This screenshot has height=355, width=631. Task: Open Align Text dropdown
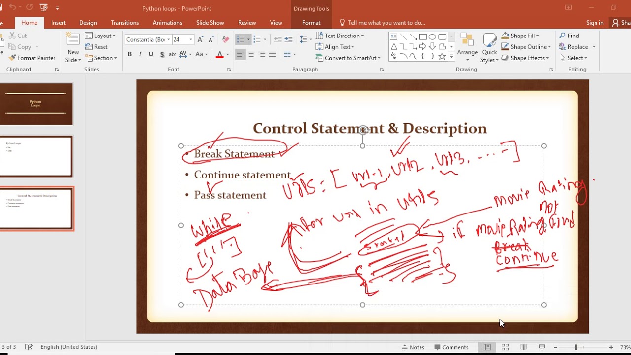[335, 47]
